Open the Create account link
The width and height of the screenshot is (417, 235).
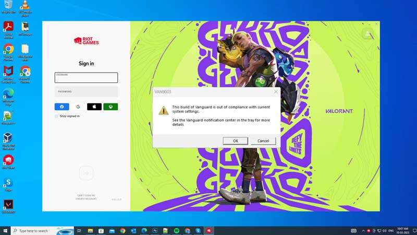point(86,199)
